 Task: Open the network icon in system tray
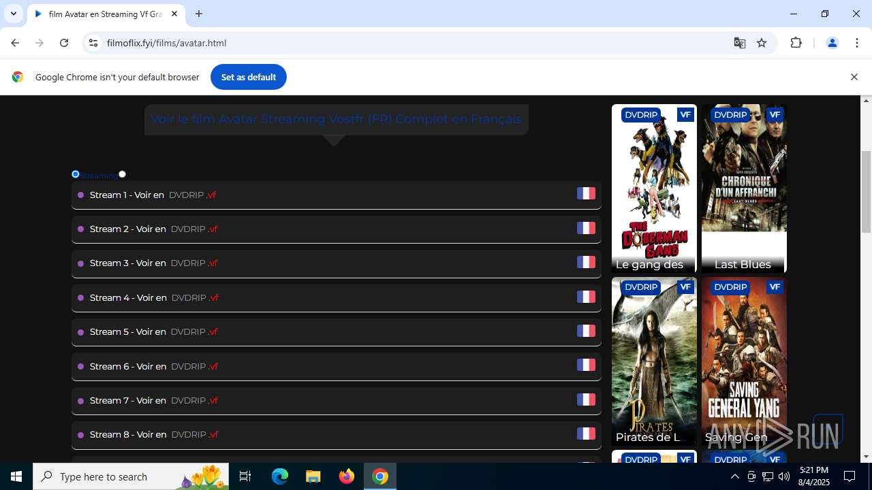(767, 476)
